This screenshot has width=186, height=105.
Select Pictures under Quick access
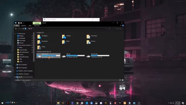pyautogui.click(x=20, y=43)
